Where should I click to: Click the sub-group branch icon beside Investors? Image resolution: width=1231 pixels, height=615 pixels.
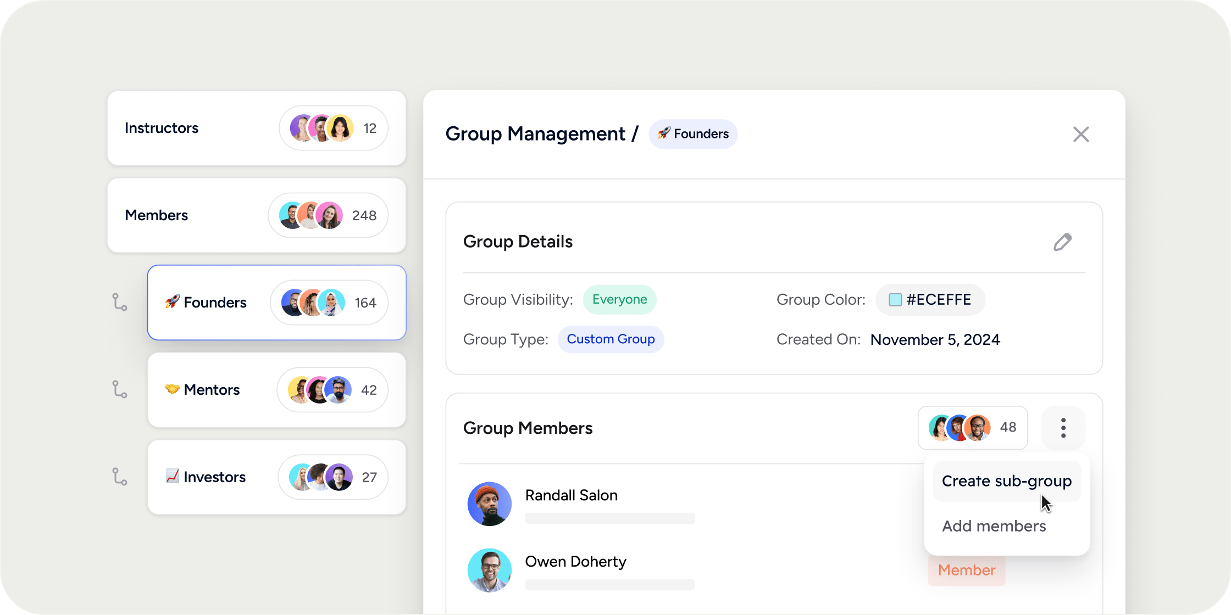(120, 477)
